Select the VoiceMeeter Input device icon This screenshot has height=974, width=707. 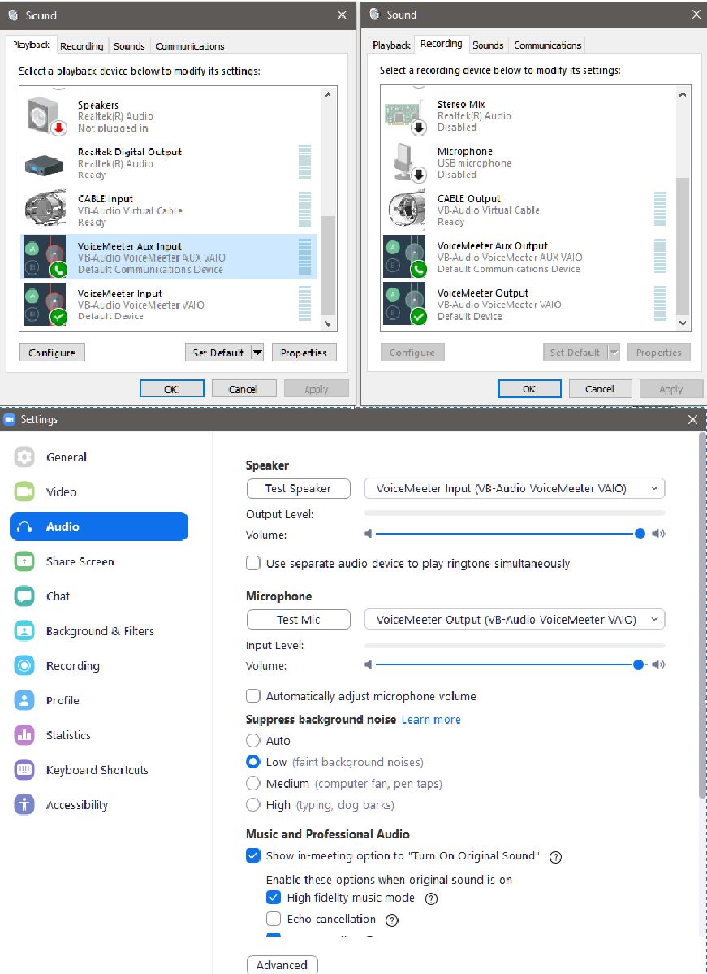45,305
